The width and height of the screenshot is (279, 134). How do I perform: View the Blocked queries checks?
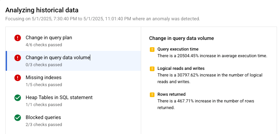[x=43, y=117]
